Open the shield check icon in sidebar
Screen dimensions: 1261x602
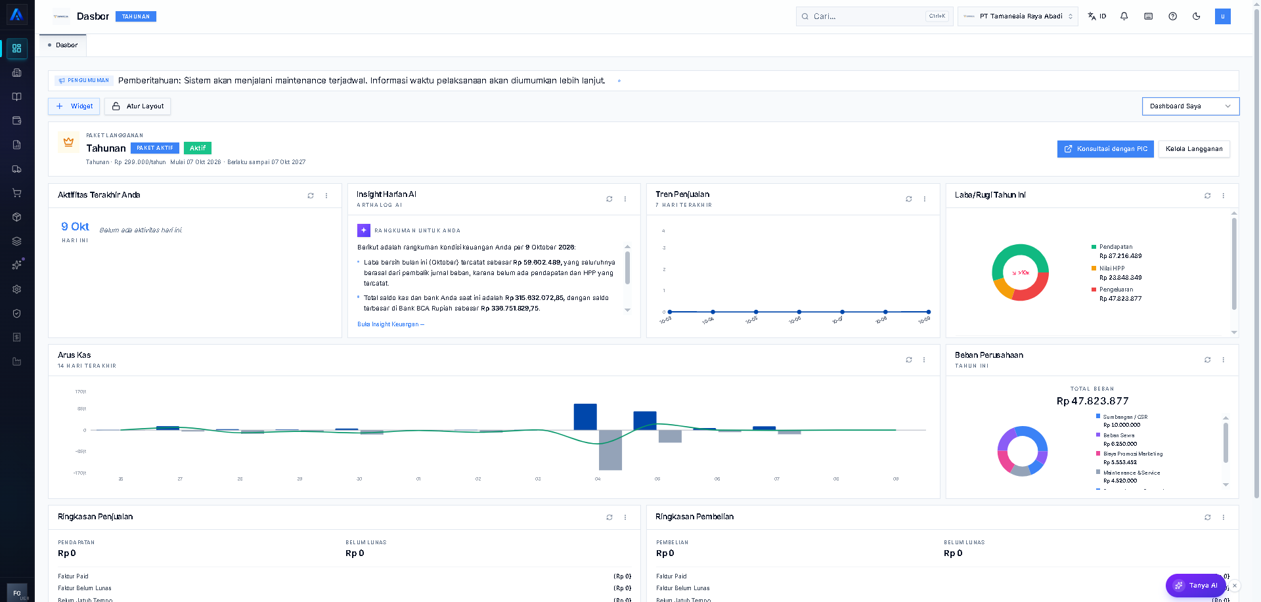17,313
